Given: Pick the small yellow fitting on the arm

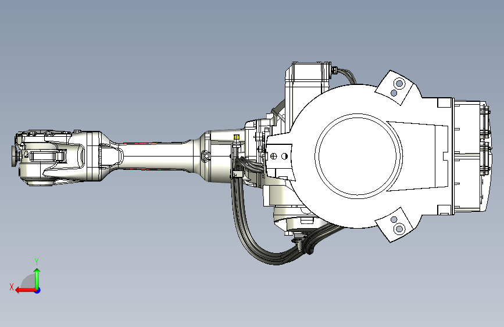Looking at the screenshot, I should click(x=237, y=137).
